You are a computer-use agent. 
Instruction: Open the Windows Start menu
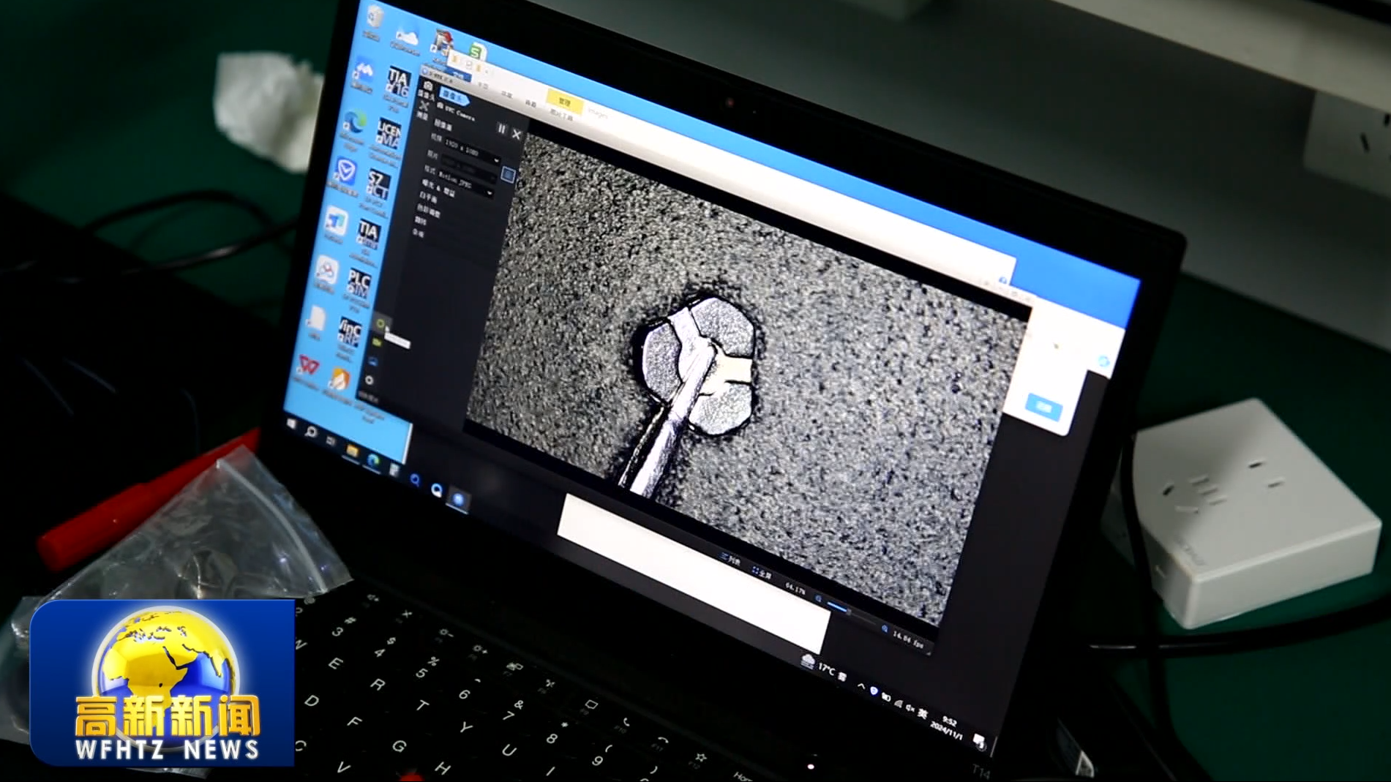pos(291,424)
